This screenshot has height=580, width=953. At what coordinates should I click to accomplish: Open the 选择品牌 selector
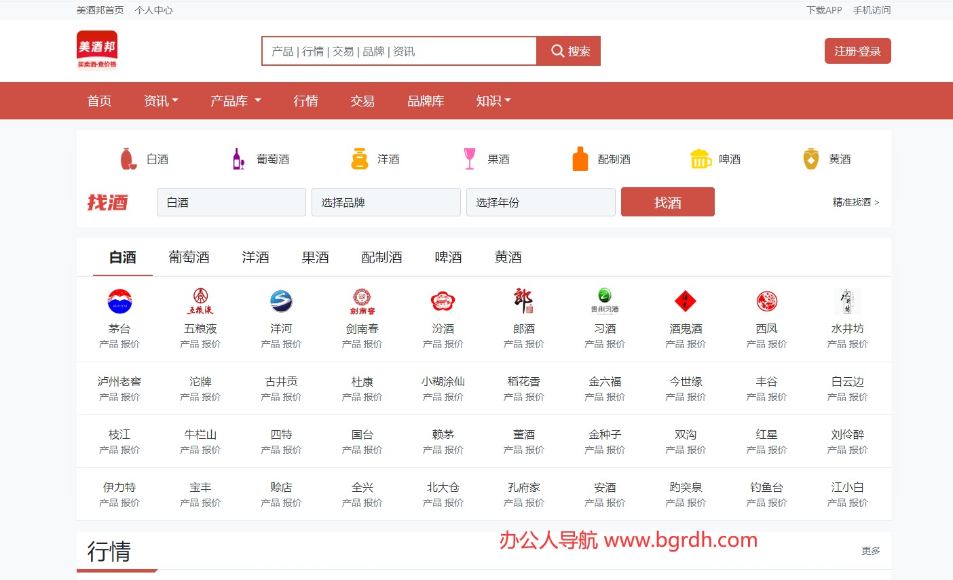coord(386,202)
